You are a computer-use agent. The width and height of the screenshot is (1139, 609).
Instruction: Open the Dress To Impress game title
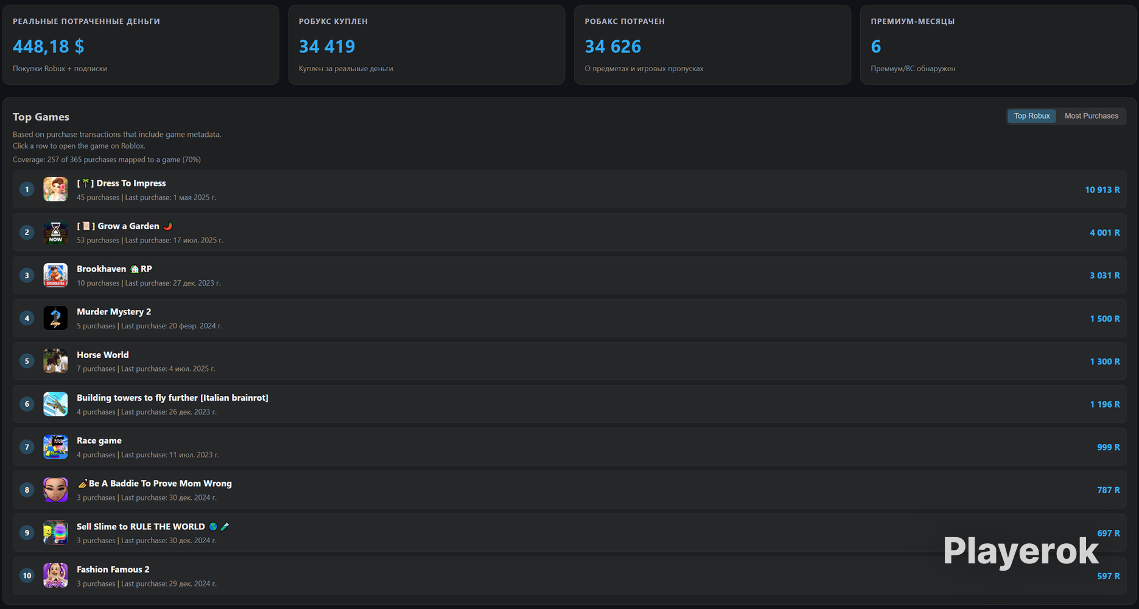pos(121,183)
